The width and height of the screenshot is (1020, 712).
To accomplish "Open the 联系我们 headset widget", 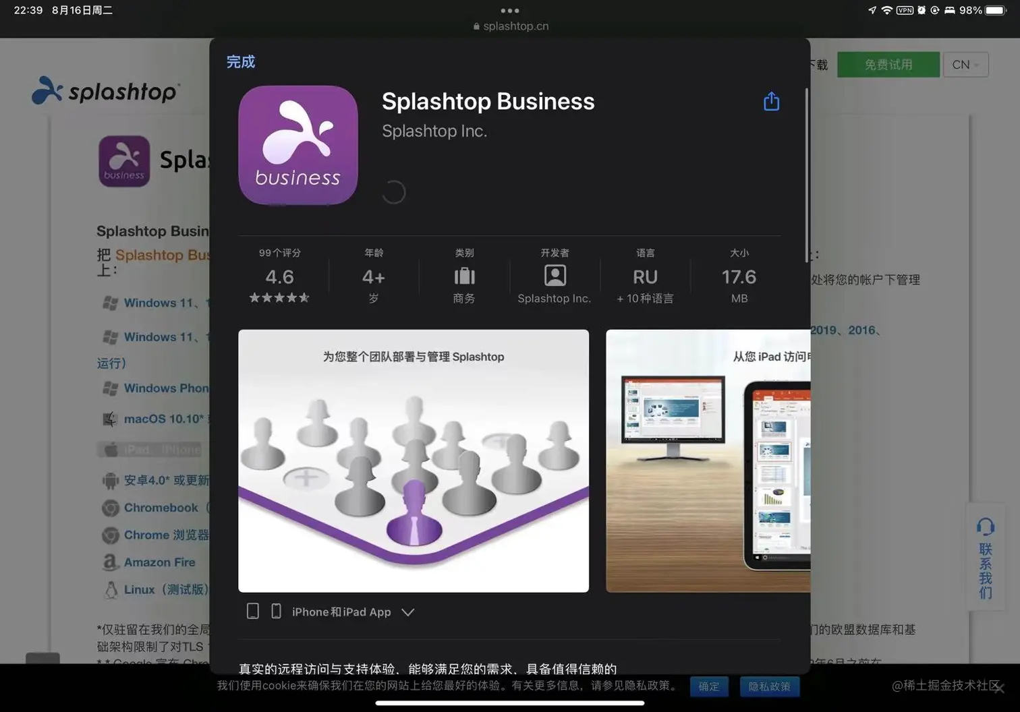I will [986, 557].
